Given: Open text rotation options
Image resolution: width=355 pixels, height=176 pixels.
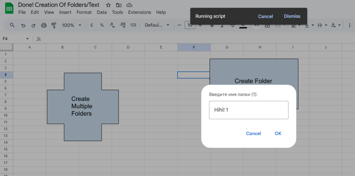Looking at the screenshot, I should 336,25.
